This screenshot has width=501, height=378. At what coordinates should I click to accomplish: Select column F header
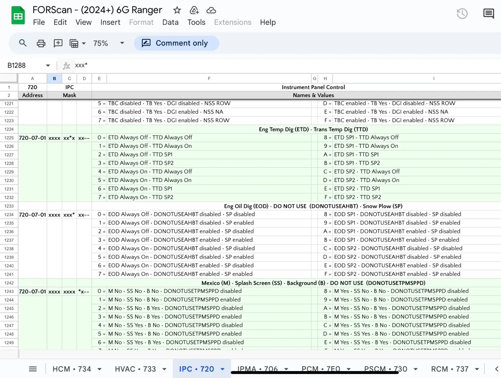[209, 79]
